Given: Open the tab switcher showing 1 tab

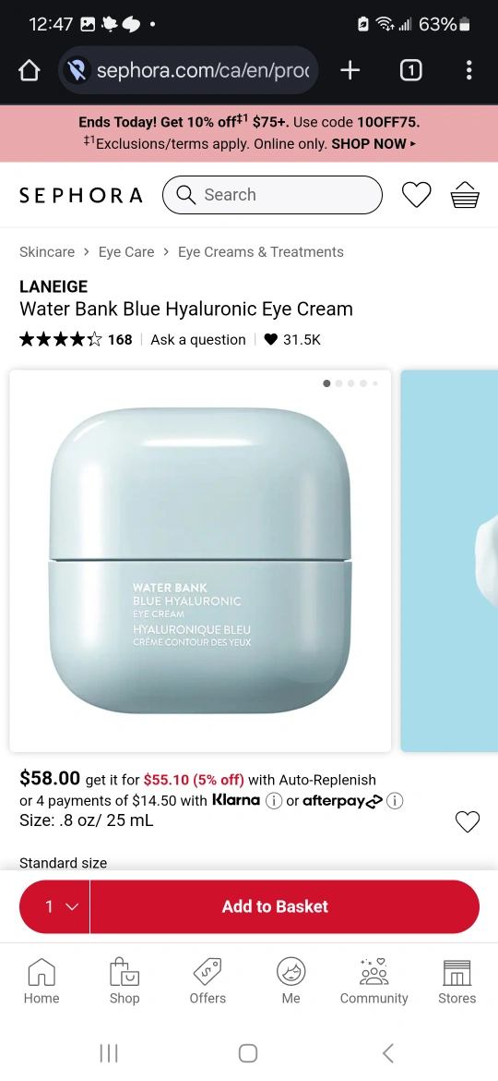Looking at the screenshot, I should tap(410, 70).
